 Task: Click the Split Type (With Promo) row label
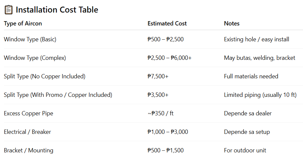click(58, 95)
